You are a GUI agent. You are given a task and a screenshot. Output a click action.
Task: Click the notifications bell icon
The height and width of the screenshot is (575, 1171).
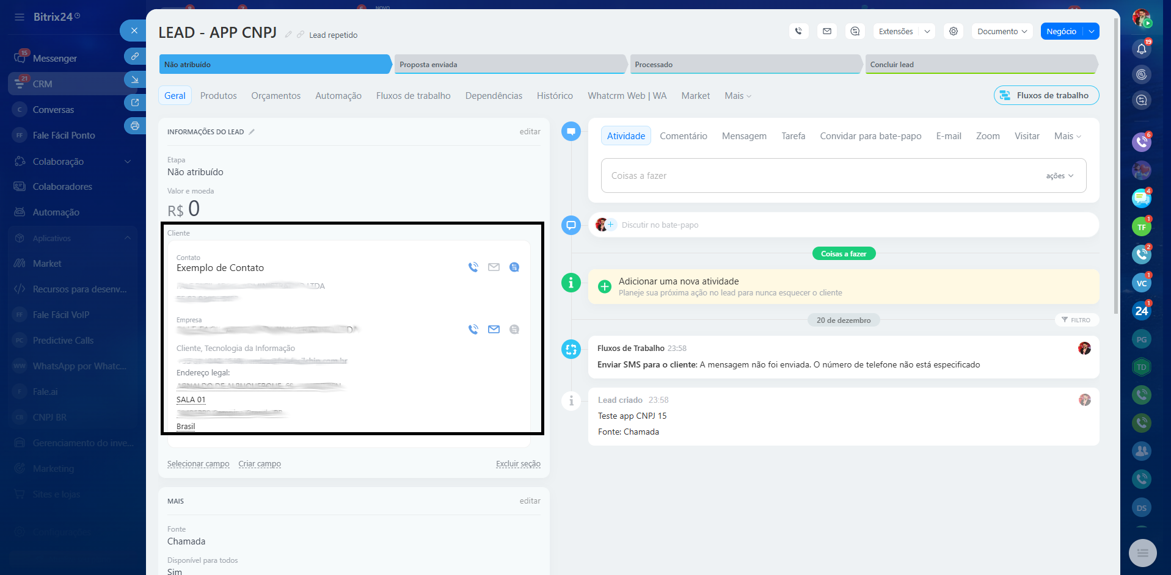pos(1141,49)
